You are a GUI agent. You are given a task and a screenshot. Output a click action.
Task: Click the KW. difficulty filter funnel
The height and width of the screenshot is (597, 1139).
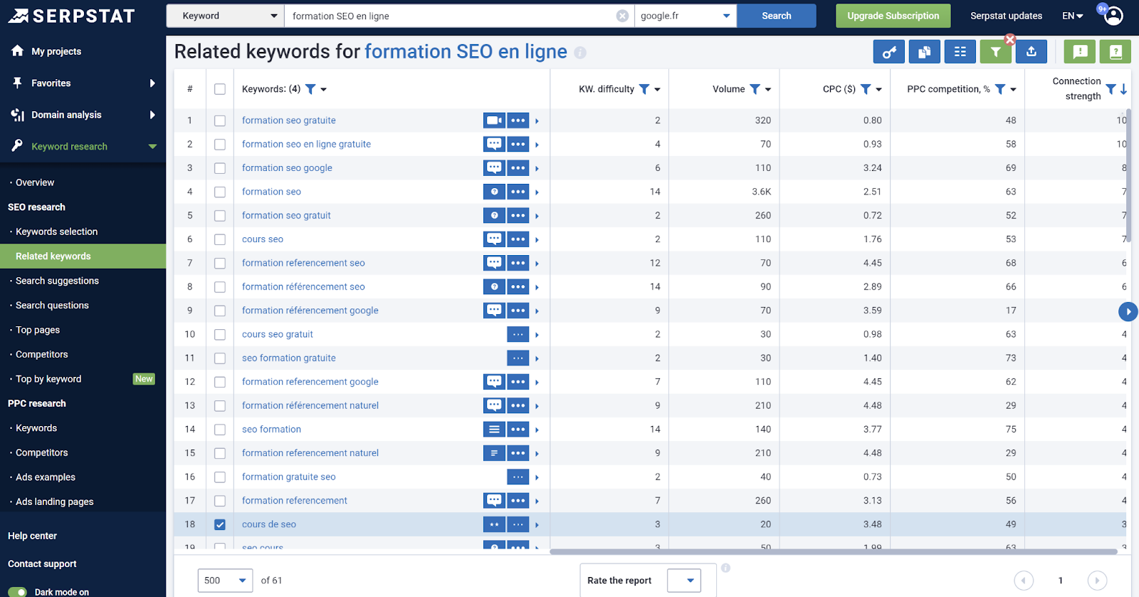click(644, 89)
